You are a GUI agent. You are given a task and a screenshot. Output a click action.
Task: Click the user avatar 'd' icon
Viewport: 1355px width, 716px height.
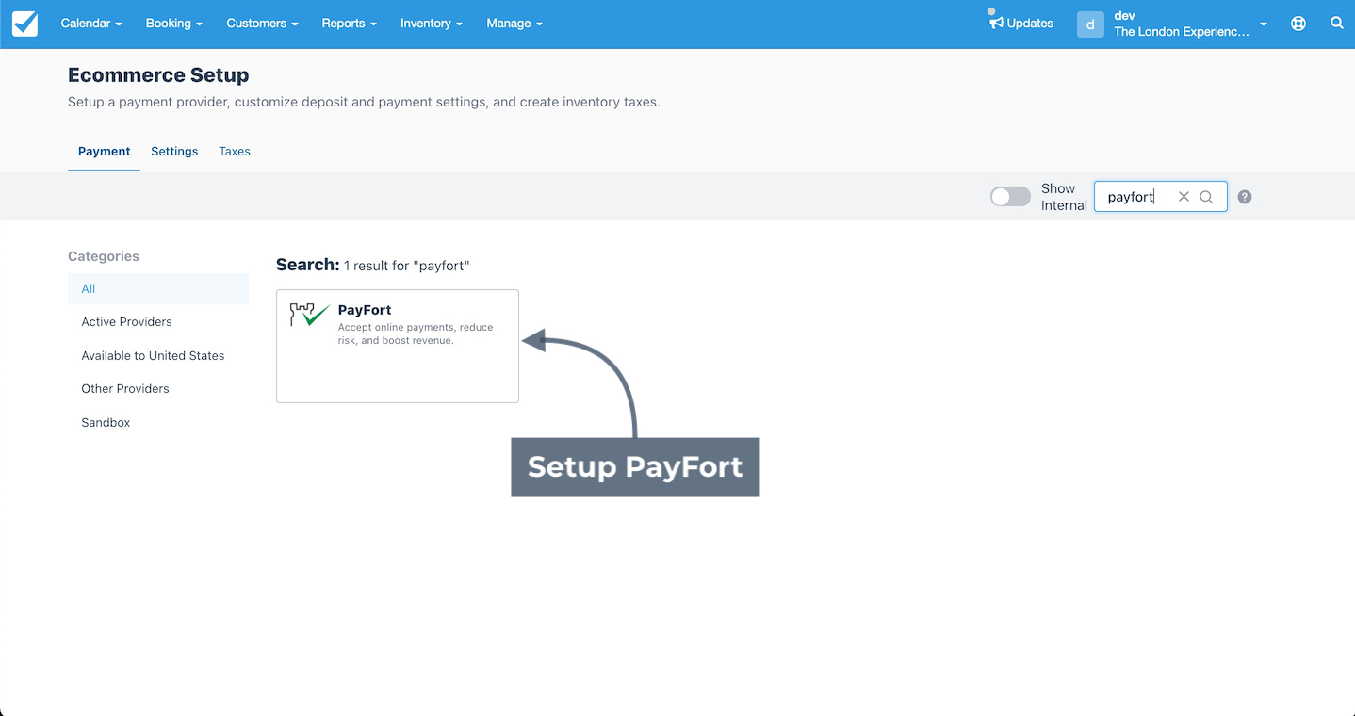[1090, 24]
